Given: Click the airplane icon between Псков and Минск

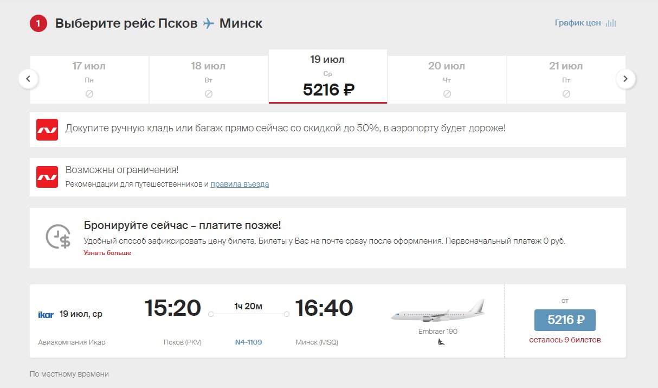Looking at the screenshot, I should pyautogui.click(x=209, y=24).
